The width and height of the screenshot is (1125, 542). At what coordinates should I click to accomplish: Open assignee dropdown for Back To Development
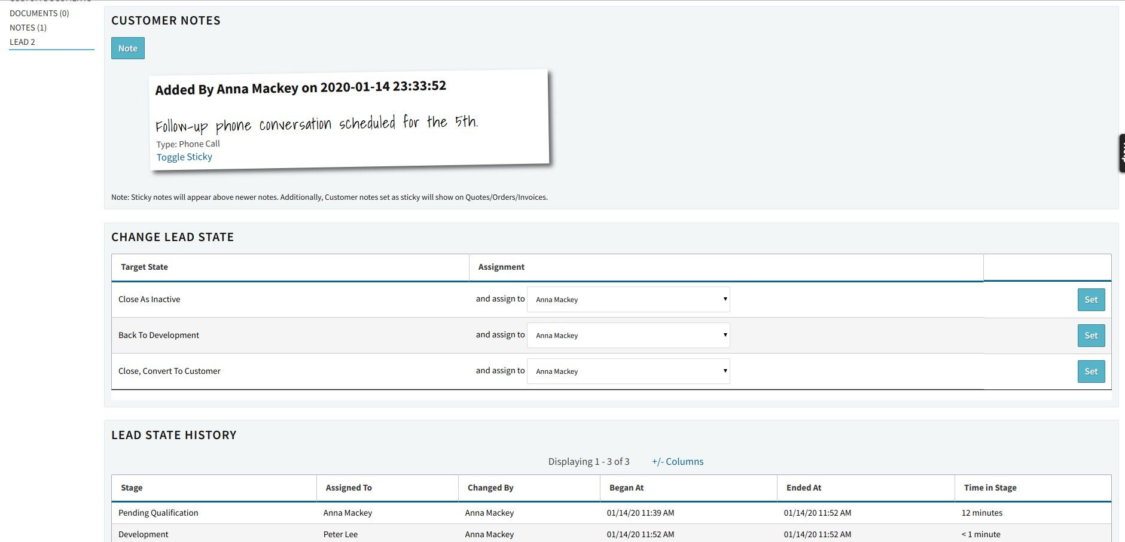tap(628, 335)
